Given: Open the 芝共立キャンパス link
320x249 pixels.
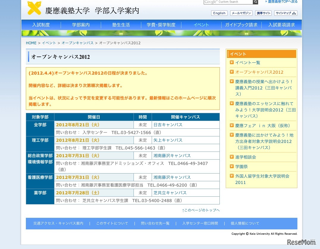Looking at the screenshot, I should point(170,193).
